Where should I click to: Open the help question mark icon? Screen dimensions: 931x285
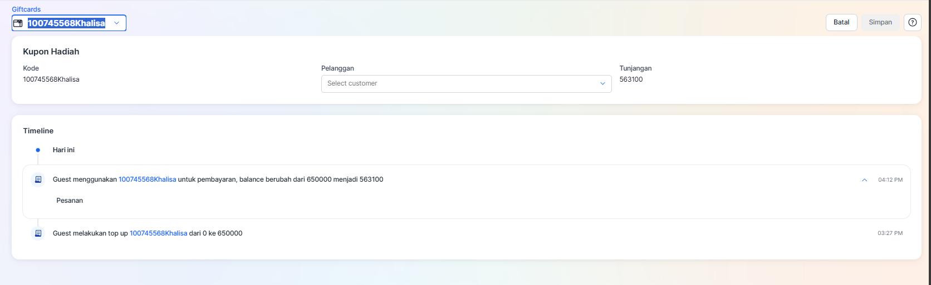pyautogui.click(x=912, y=22)
